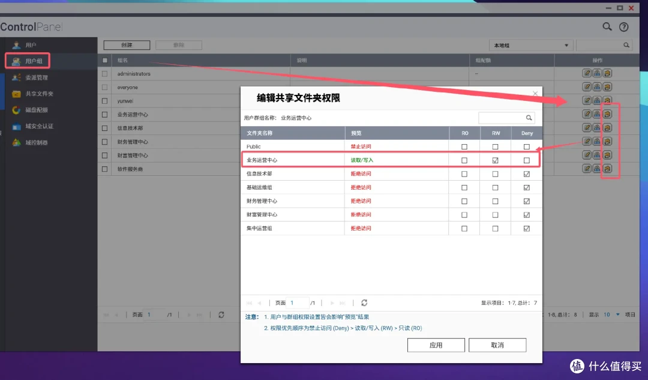Tick the yunwei group row checkbox
This screenshot has width=648, height=380.
pos(104,101)
